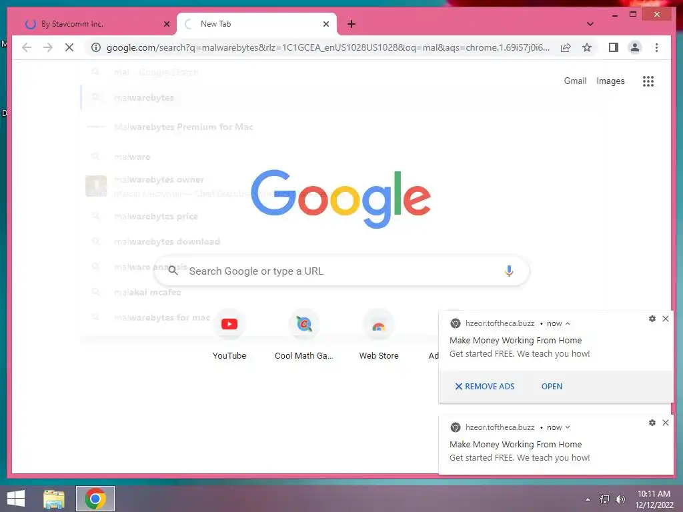Go forward with the forward arrow

click(48, 47)
